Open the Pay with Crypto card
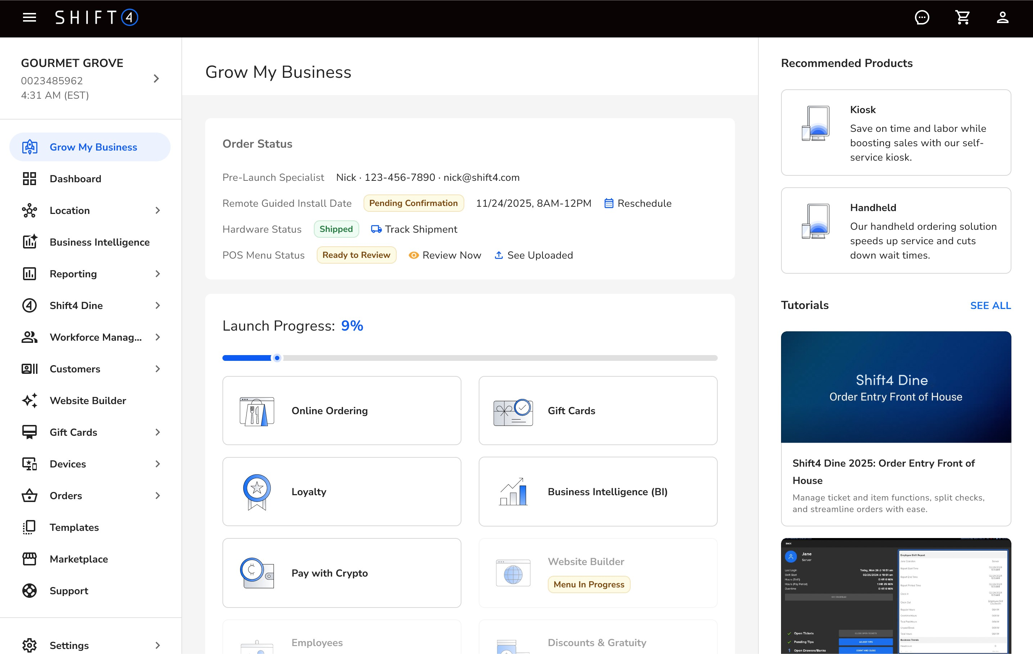This screenshot has width=1033, height=654. point(342,573)
